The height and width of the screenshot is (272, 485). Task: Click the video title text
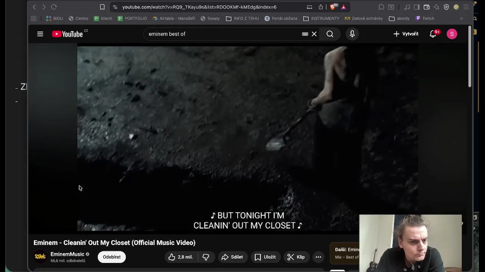114,243
